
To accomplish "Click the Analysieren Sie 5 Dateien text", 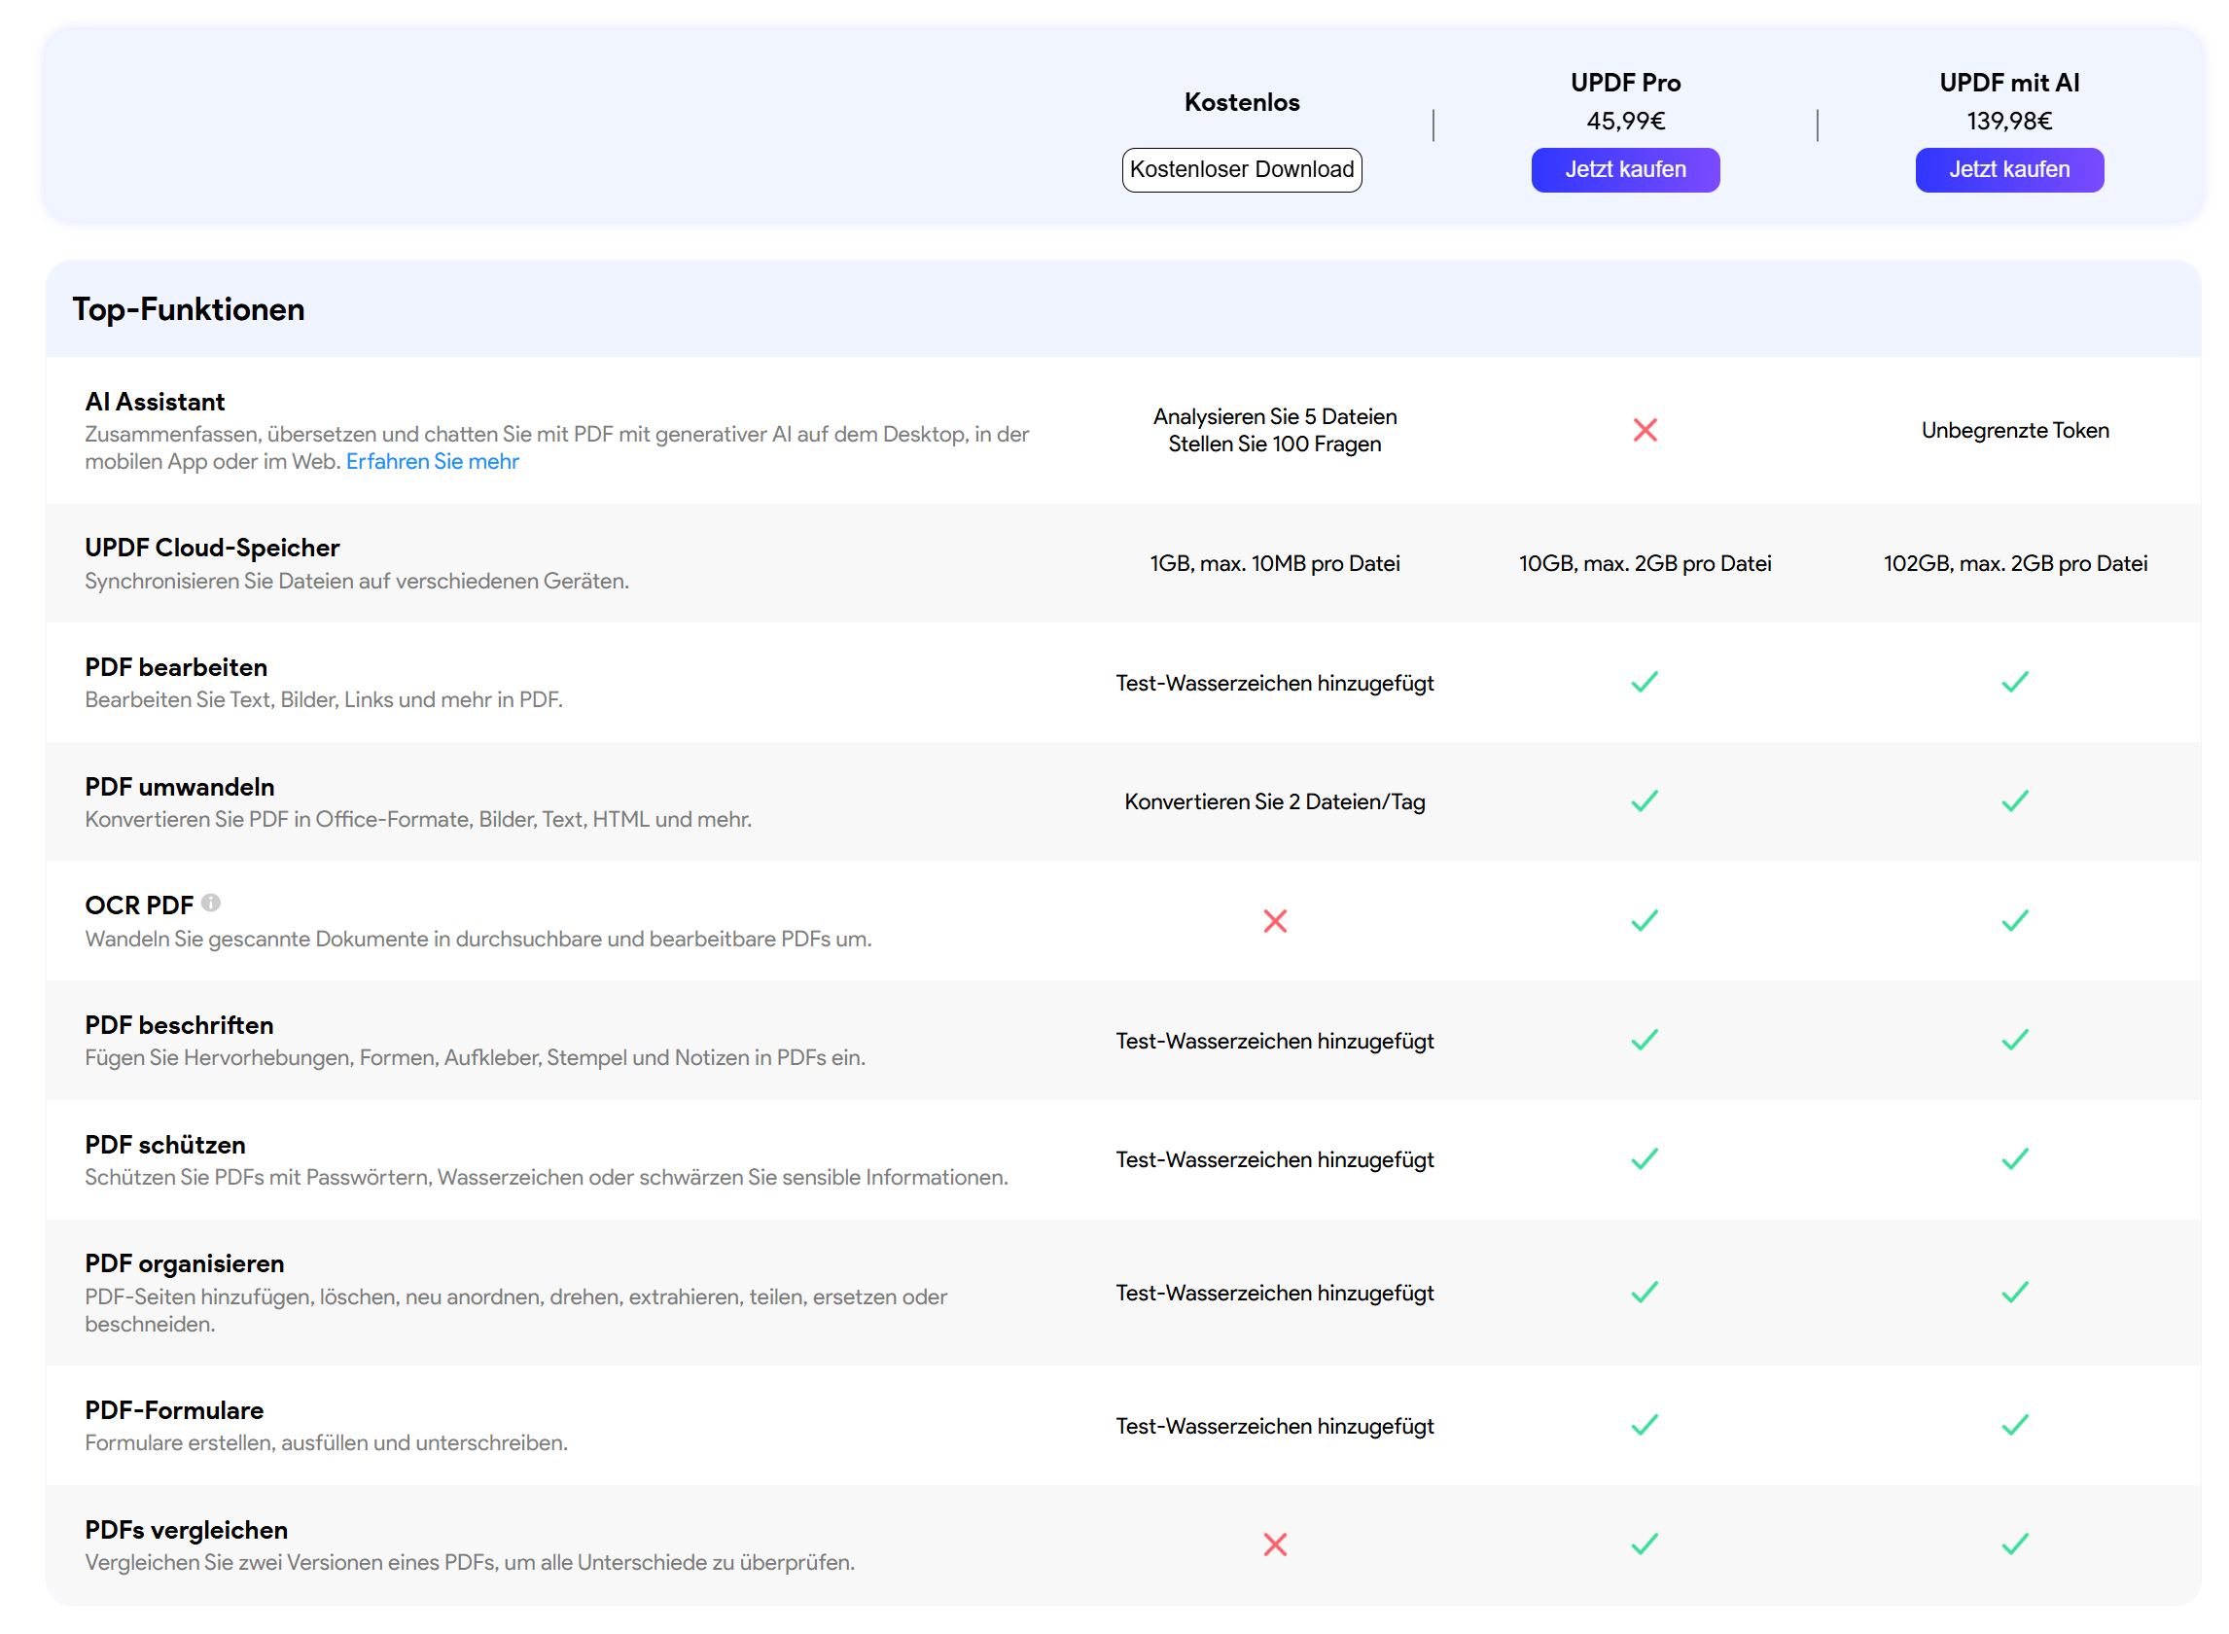I will point(1275,416).
